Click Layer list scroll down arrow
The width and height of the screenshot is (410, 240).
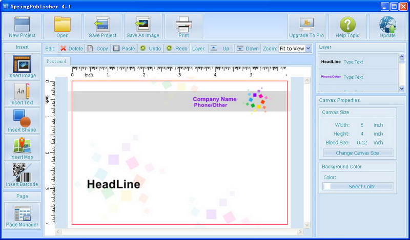(402, 89)
